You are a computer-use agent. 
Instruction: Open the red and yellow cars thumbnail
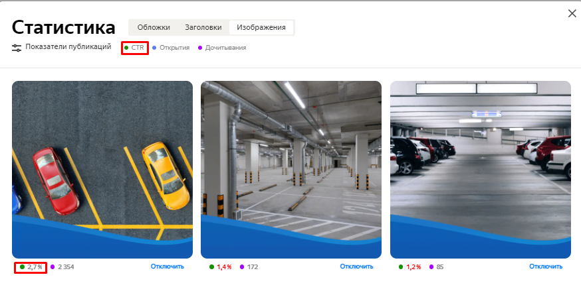(x=102, y=169)
